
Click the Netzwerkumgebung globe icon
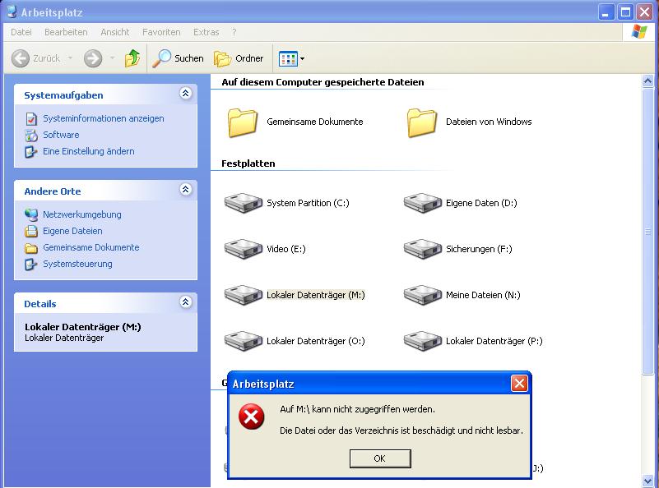(31, 215)
